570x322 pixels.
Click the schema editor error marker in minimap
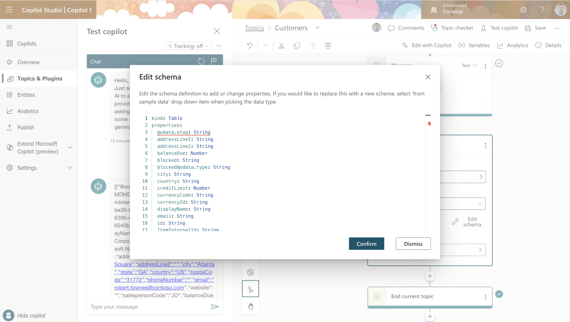tap(429, 124)
